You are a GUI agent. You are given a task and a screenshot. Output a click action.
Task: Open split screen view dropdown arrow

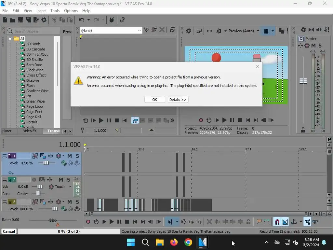[225, 31]
